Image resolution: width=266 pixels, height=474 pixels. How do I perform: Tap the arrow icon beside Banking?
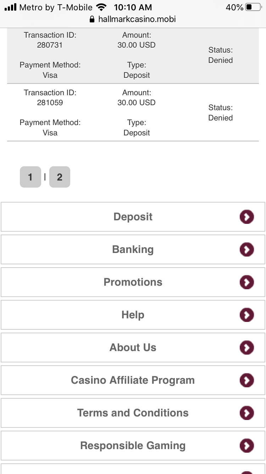click(x=247, y=249)
